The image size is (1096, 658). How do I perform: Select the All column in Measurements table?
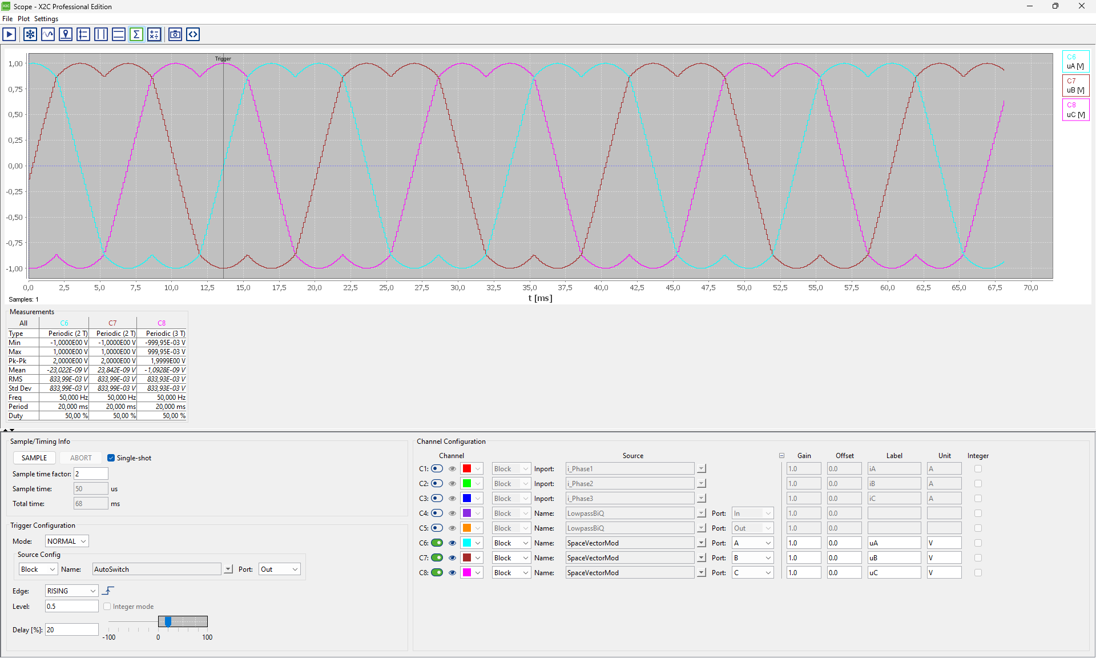(23, 323)
